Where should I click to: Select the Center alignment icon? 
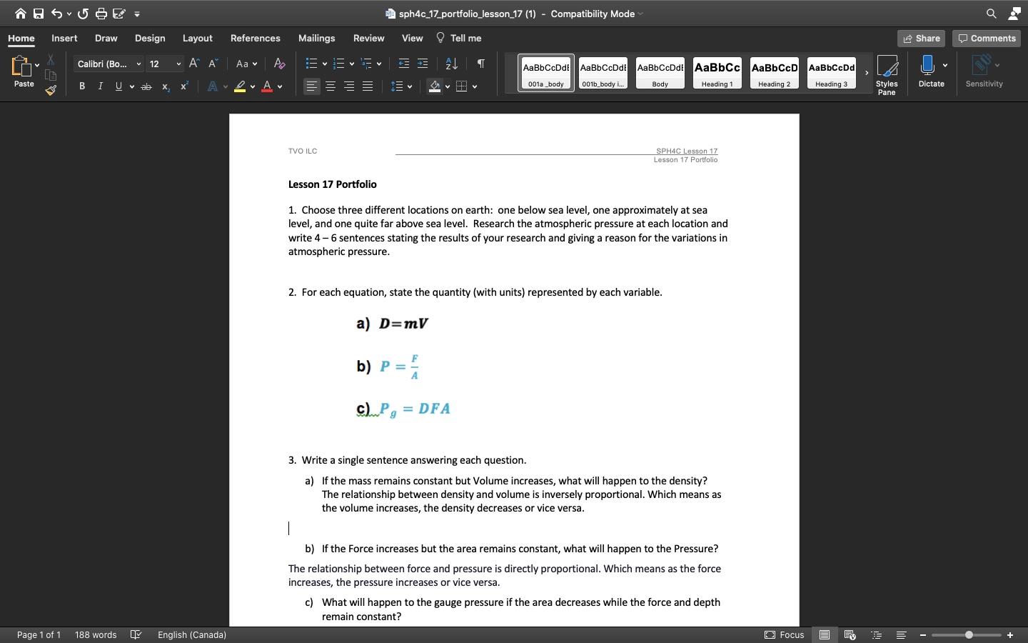(x=330, y=86)
